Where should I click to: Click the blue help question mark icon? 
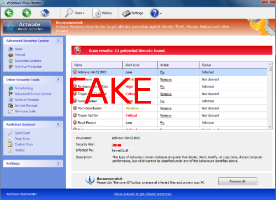[x=155, y=13]
